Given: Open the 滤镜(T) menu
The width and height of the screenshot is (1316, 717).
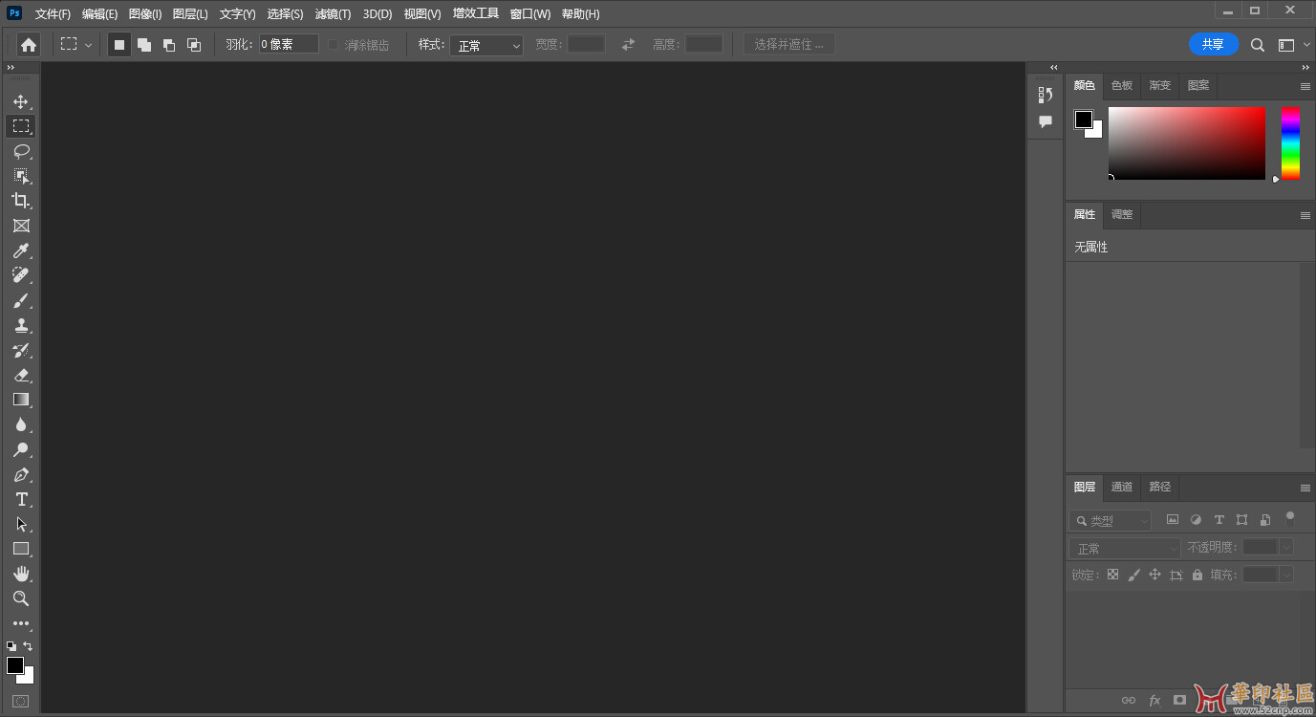Looking at the screenshot, I should 333,14.
